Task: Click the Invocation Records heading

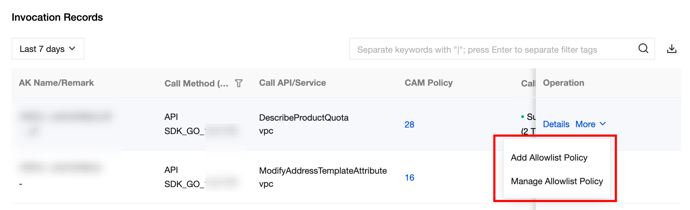Action: [57, 17]
